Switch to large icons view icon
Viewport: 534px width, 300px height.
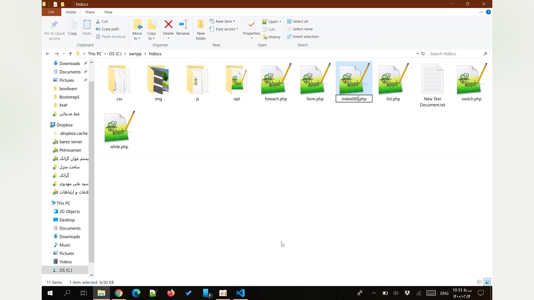point(487,282)
